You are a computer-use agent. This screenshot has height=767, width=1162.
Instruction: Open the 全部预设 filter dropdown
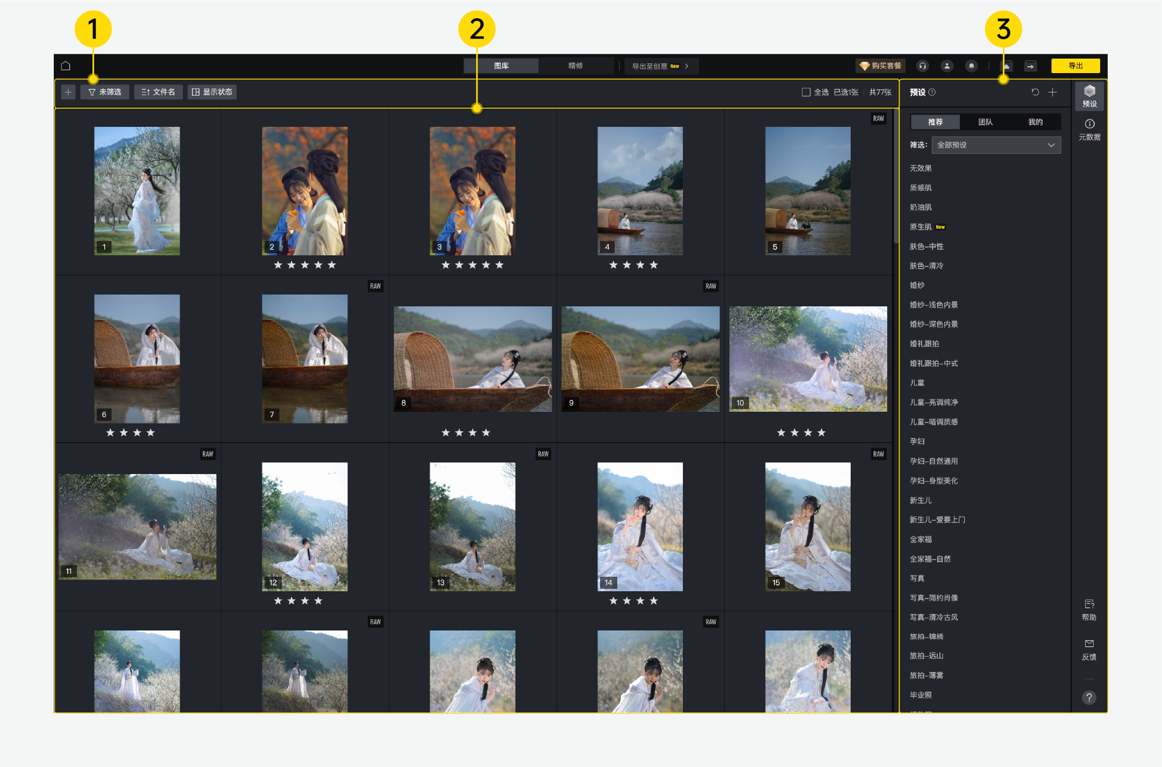[x=996, y=145]
